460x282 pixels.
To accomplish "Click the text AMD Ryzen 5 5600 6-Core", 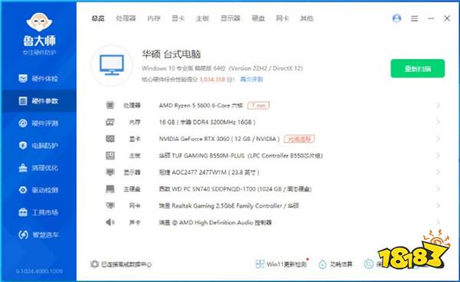I will click(x=195, y=106).
